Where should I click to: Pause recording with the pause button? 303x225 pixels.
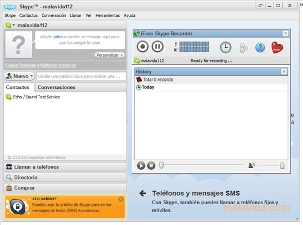[157, 47]
